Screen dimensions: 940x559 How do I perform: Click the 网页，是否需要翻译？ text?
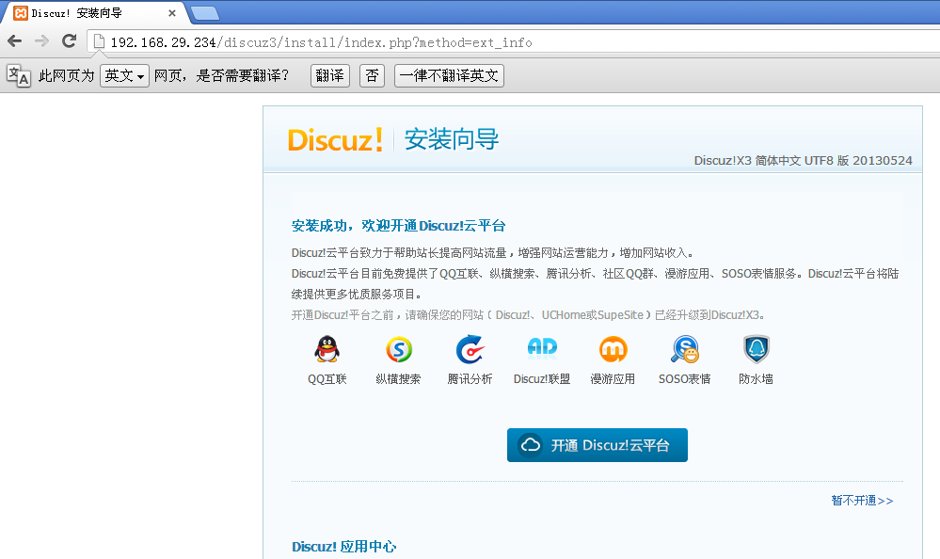pos(221,75)
